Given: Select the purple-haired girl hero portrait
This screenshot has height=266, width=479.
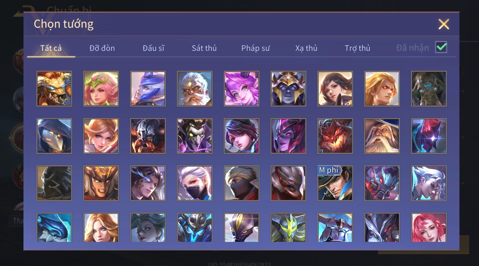Looking at the screenshot, I should pos(241,88).
